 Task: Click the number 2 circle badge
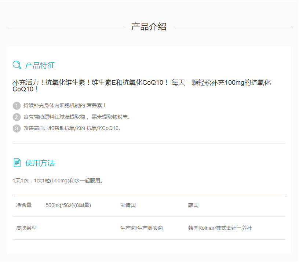click(17, 117)
